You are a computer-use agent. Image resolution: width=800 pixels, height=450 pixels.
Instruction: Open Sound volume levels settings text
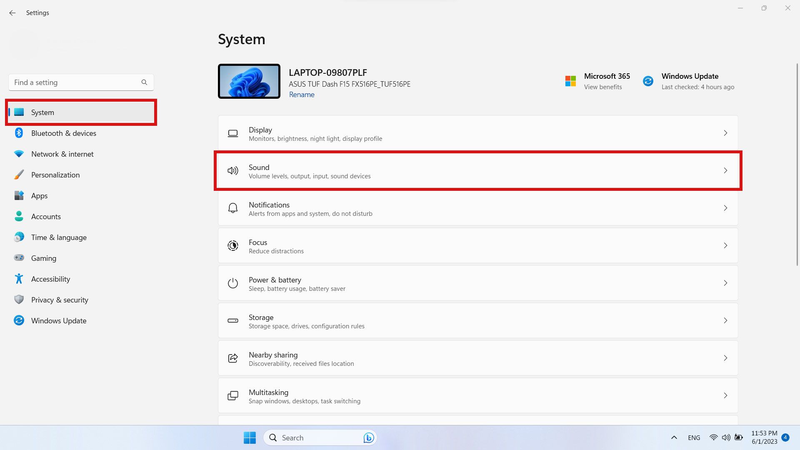[x=310, y=176]
